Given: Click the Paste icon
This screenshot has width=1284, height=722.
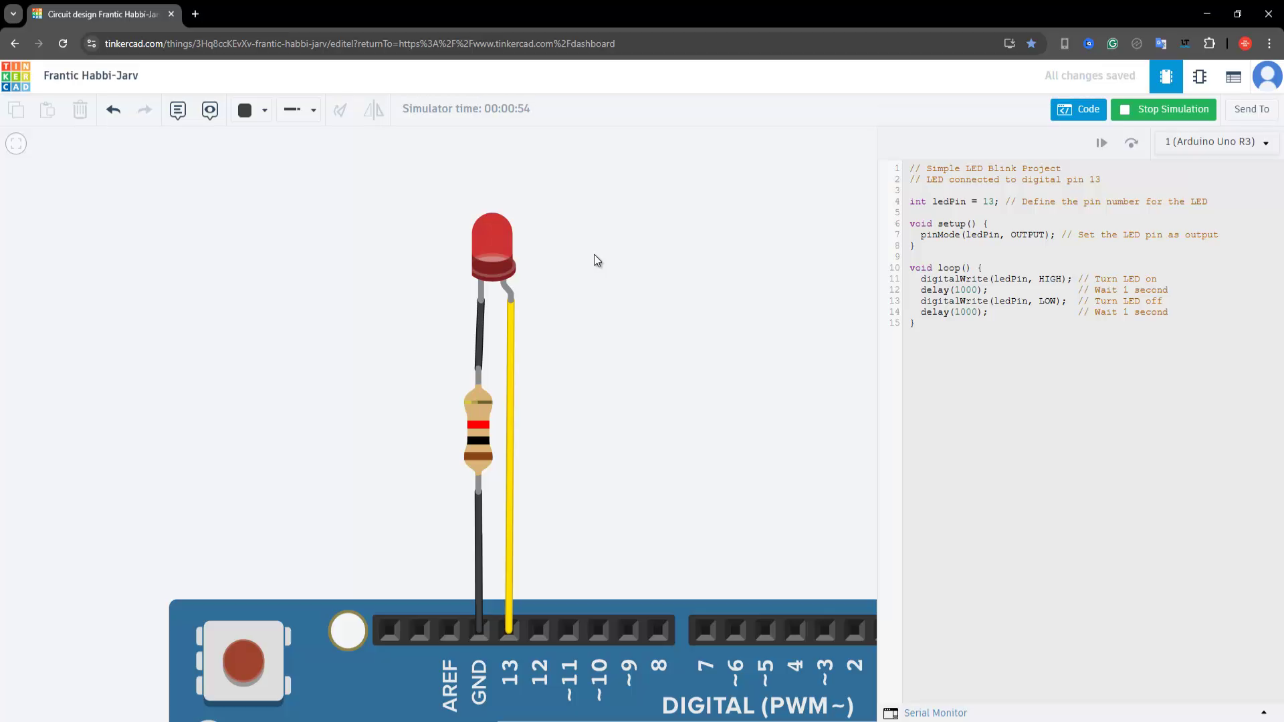Looking at the screenshot, I should coord(47,110).
